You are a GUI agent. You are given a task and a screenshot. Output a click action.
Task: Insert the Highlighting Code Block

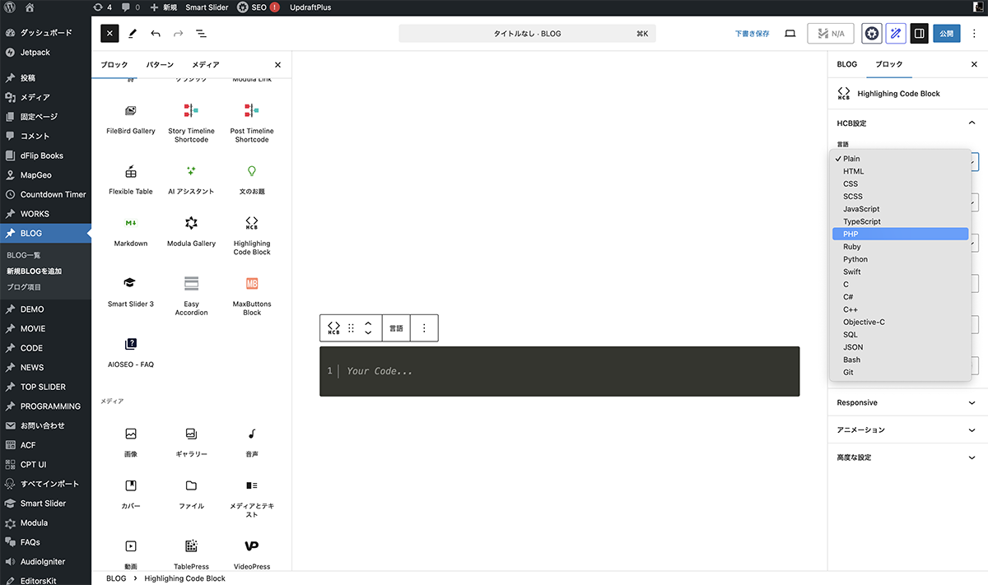251,234
